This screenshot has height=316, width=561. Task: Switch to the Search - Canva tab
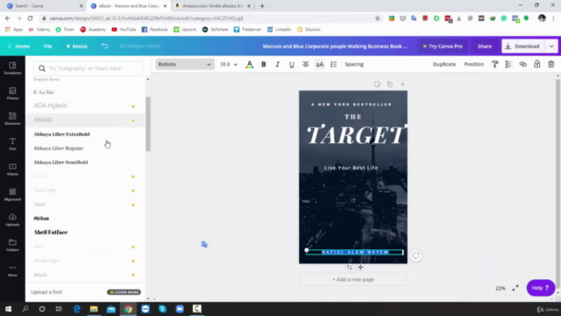(44, 6)
